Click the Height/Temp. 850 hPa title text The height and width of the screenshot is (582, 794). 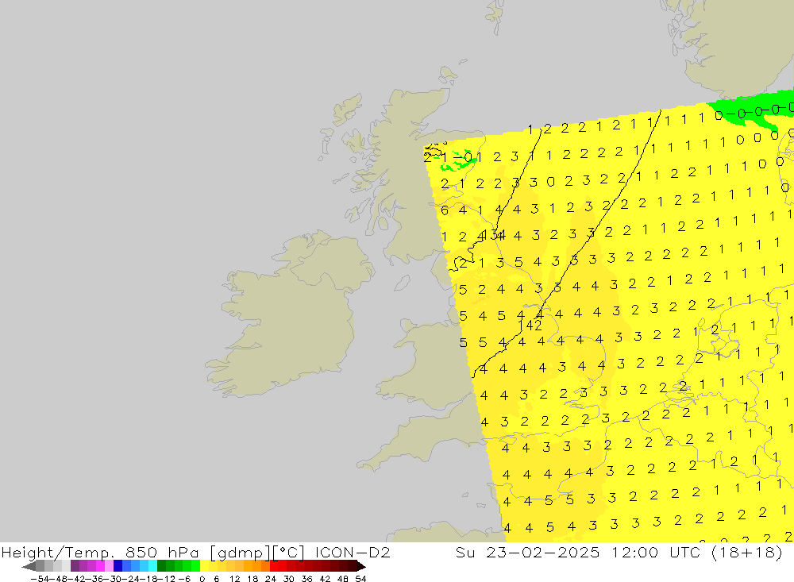point(98,552)
